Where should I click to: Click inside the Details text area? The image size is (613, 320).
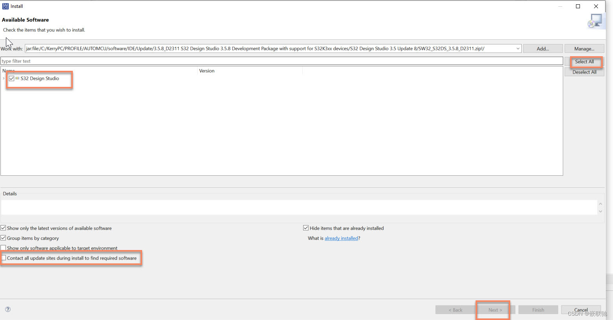[299, 207]
